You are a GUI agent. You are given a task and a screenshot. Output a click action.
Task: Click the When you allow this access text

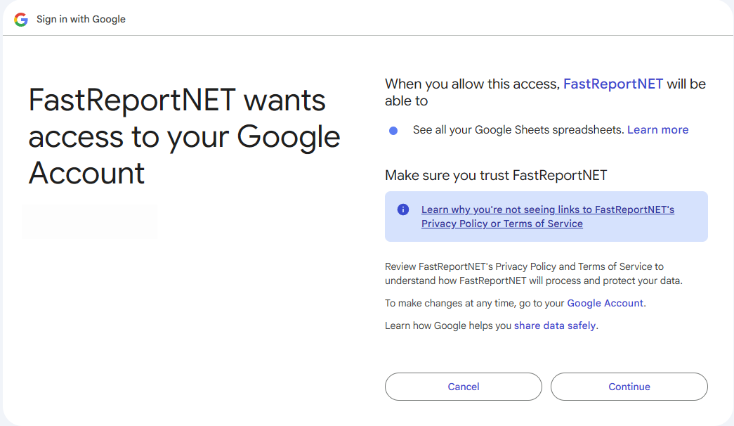coord(473,84)
